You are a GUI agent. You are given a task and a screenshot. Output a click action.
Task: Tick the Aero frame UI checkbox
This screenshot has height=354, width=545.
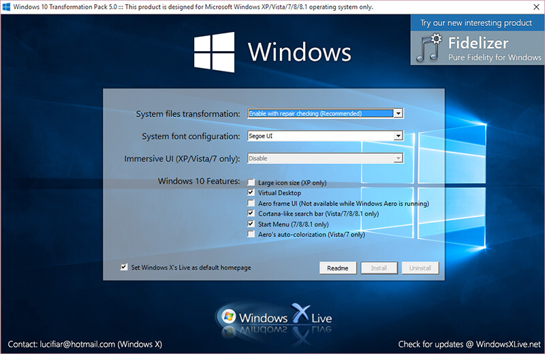coord(251,203)
